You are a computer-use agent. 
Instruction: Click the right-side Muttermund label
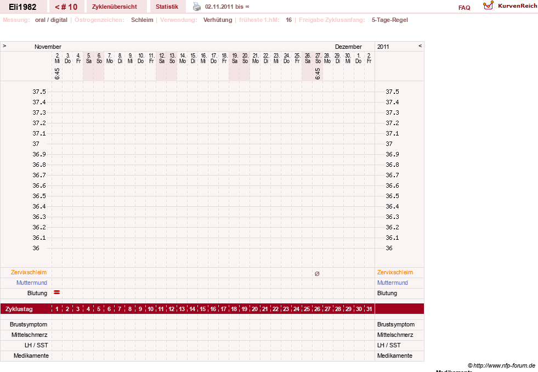click(x=393, y=283)
